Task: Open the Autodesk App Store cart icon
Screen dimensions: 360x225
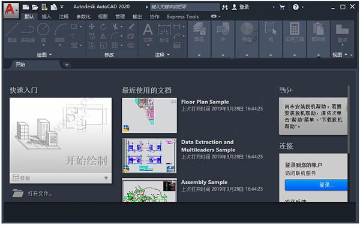Action: point(282,7)
